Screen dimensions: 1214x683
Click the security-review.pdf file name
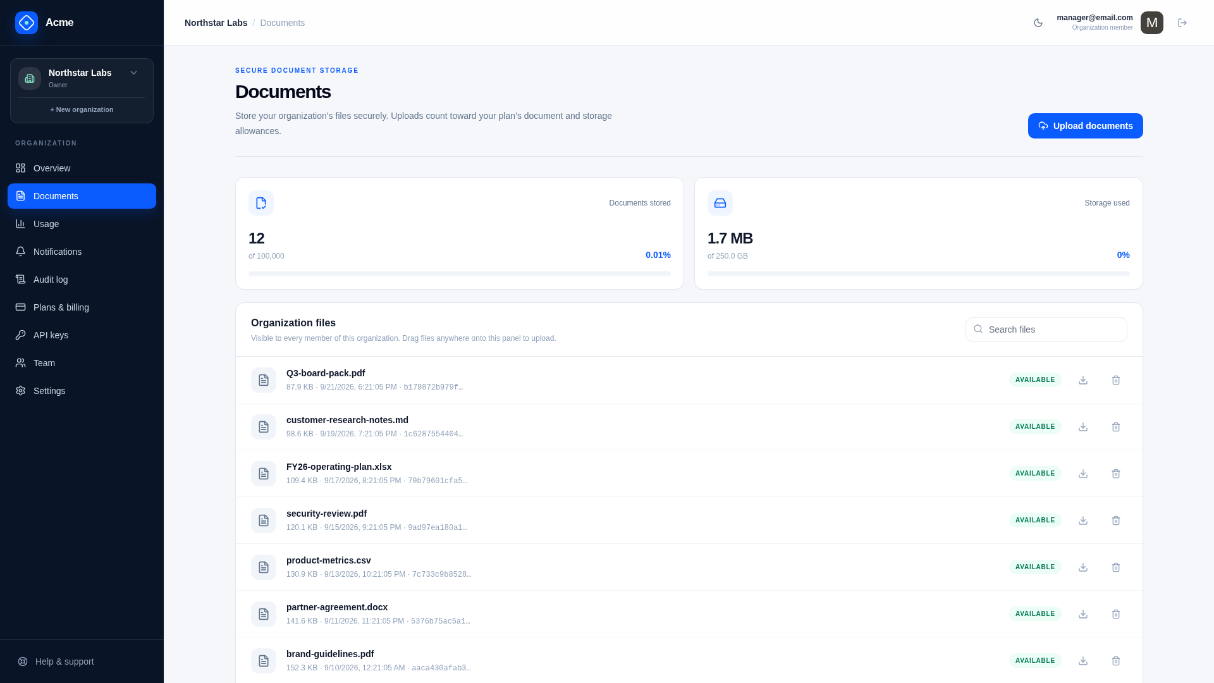[x=326, y=514]
